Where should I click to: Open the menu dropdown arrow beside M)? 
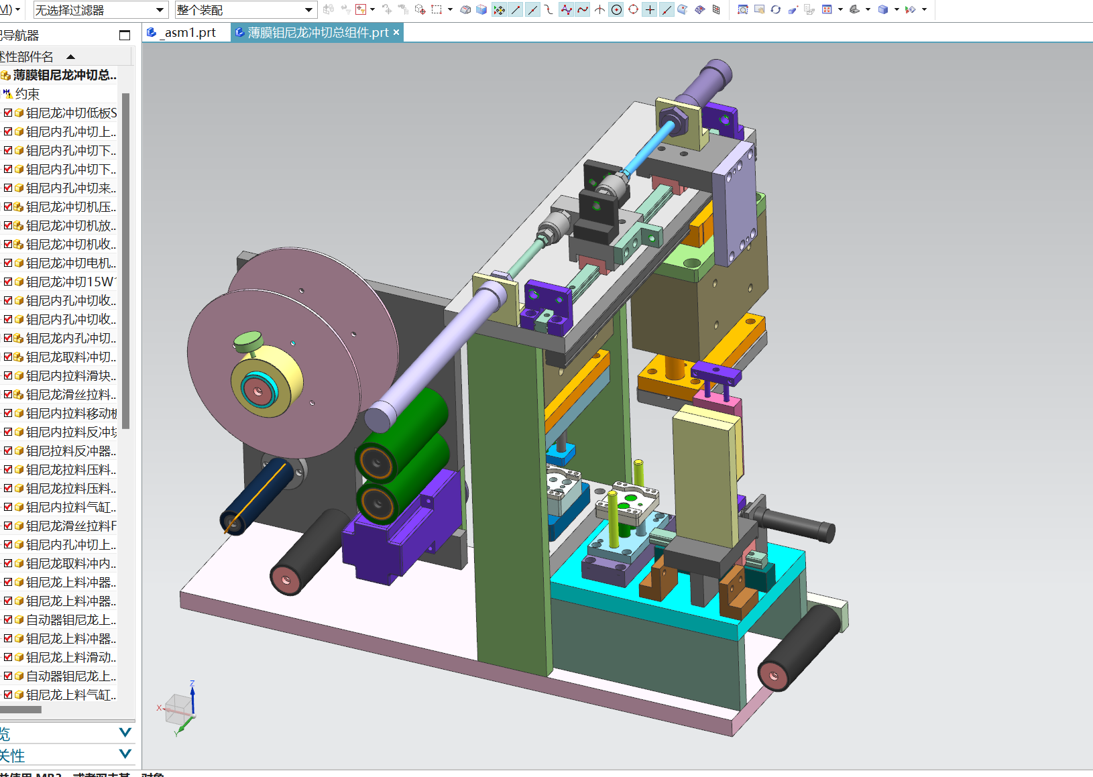17,9
